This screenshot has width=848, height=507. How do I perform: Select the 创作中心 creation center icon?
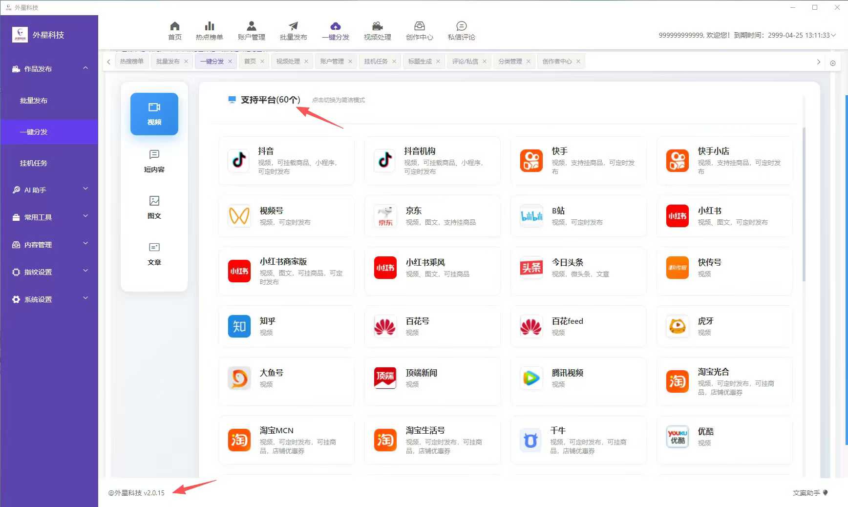click(419, 30)
